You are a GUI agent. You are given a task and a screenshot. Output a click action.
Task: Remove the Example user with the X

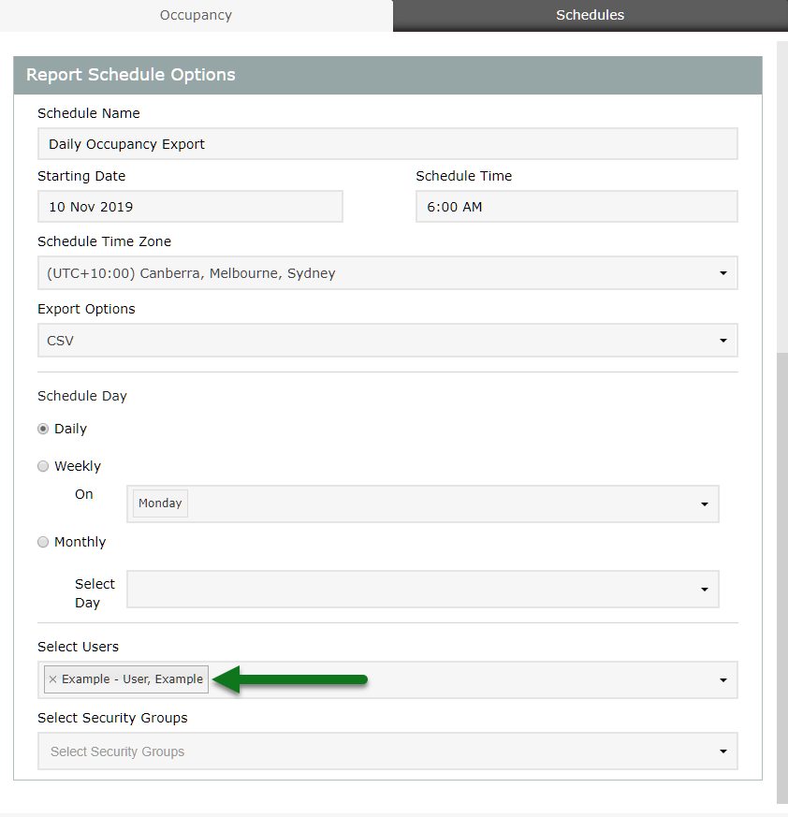52,679
